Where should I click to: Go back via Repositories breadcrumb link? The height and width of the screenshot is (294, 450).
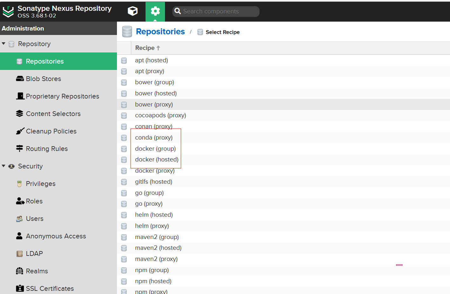coord(160,31)
